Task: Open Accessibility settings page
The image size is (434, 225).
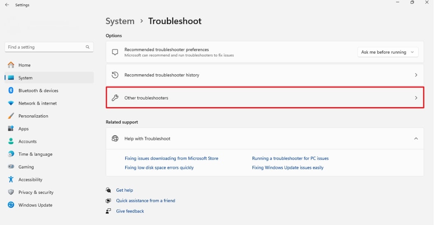Action: [x=49, y=180]
